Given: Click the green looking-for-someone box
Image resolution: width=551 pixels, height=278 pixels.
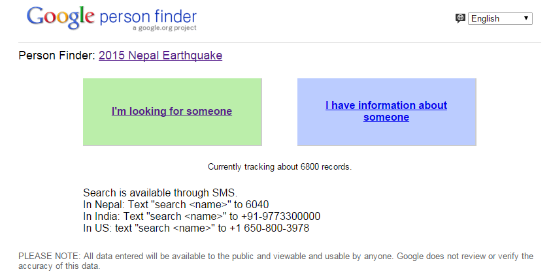Looking at the screenshot, I should click(x=173, y=112).
